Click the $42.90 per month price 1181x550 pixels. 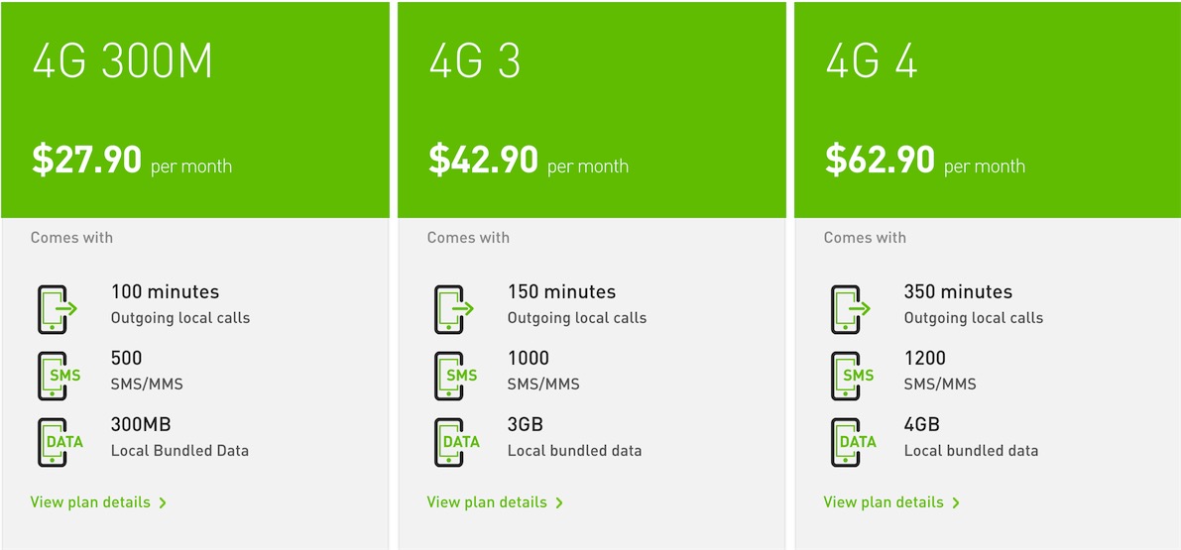click(528, 161)
